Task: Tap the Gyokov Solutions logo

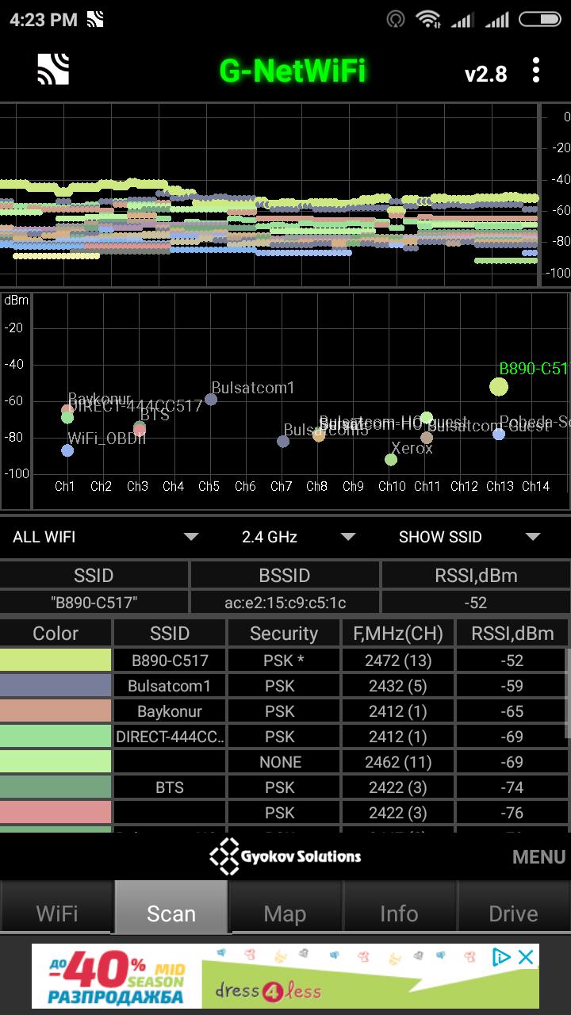Action: point(285,856)
